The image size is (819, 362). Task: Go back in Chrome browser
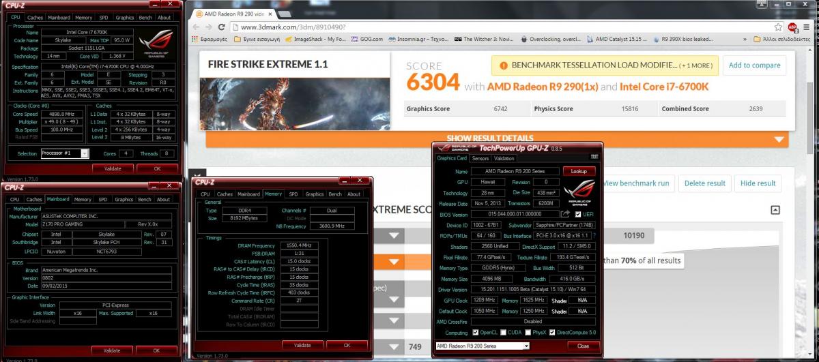195,27
